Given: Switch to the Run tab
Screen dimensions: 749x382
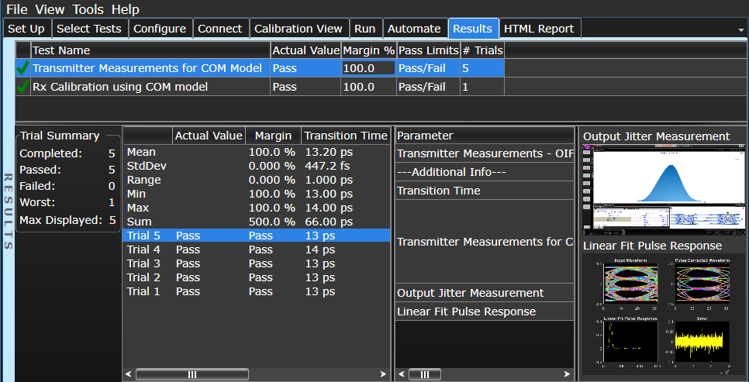Looking at the screenshot, I should click(x=365, y=29).
